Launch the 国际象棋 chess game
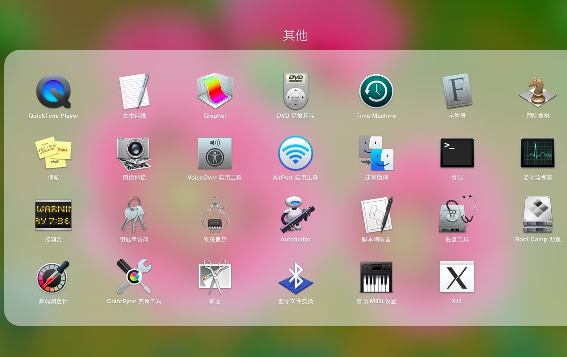 [x=538, y=91]
